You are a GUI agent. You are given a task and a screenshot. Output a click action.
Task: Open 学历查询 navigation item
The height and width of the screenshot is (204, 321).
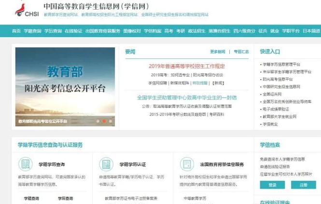[x=53, y=31]
